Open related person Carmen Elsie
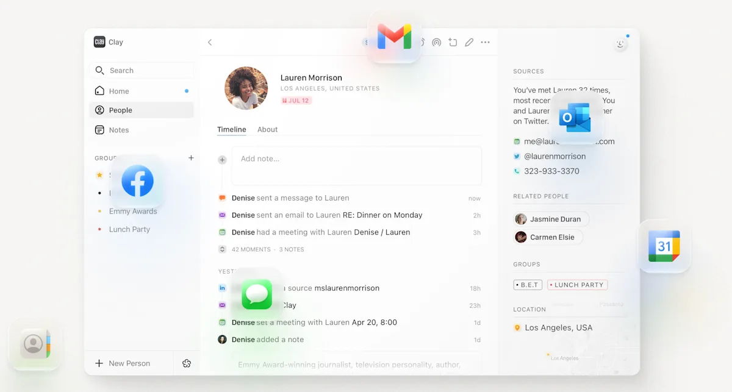This screenshot has height=392, width=732. (548, 237)
